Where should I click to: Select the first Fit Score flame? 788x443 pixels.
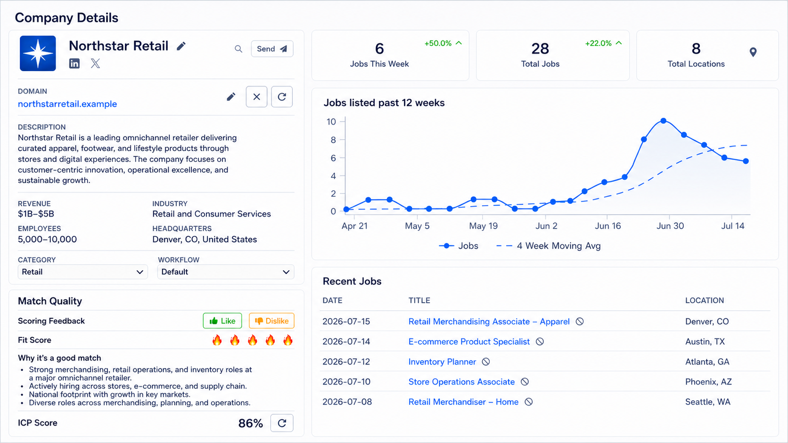(217, 340)
